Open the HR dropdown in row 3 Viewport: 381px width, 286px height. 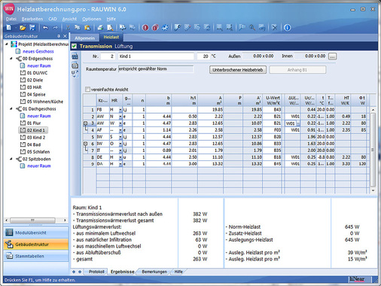click(x=120, y=123)
